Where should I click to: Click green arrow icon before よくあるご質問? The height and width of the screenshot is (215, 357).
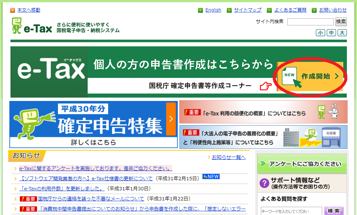point(269,10)
